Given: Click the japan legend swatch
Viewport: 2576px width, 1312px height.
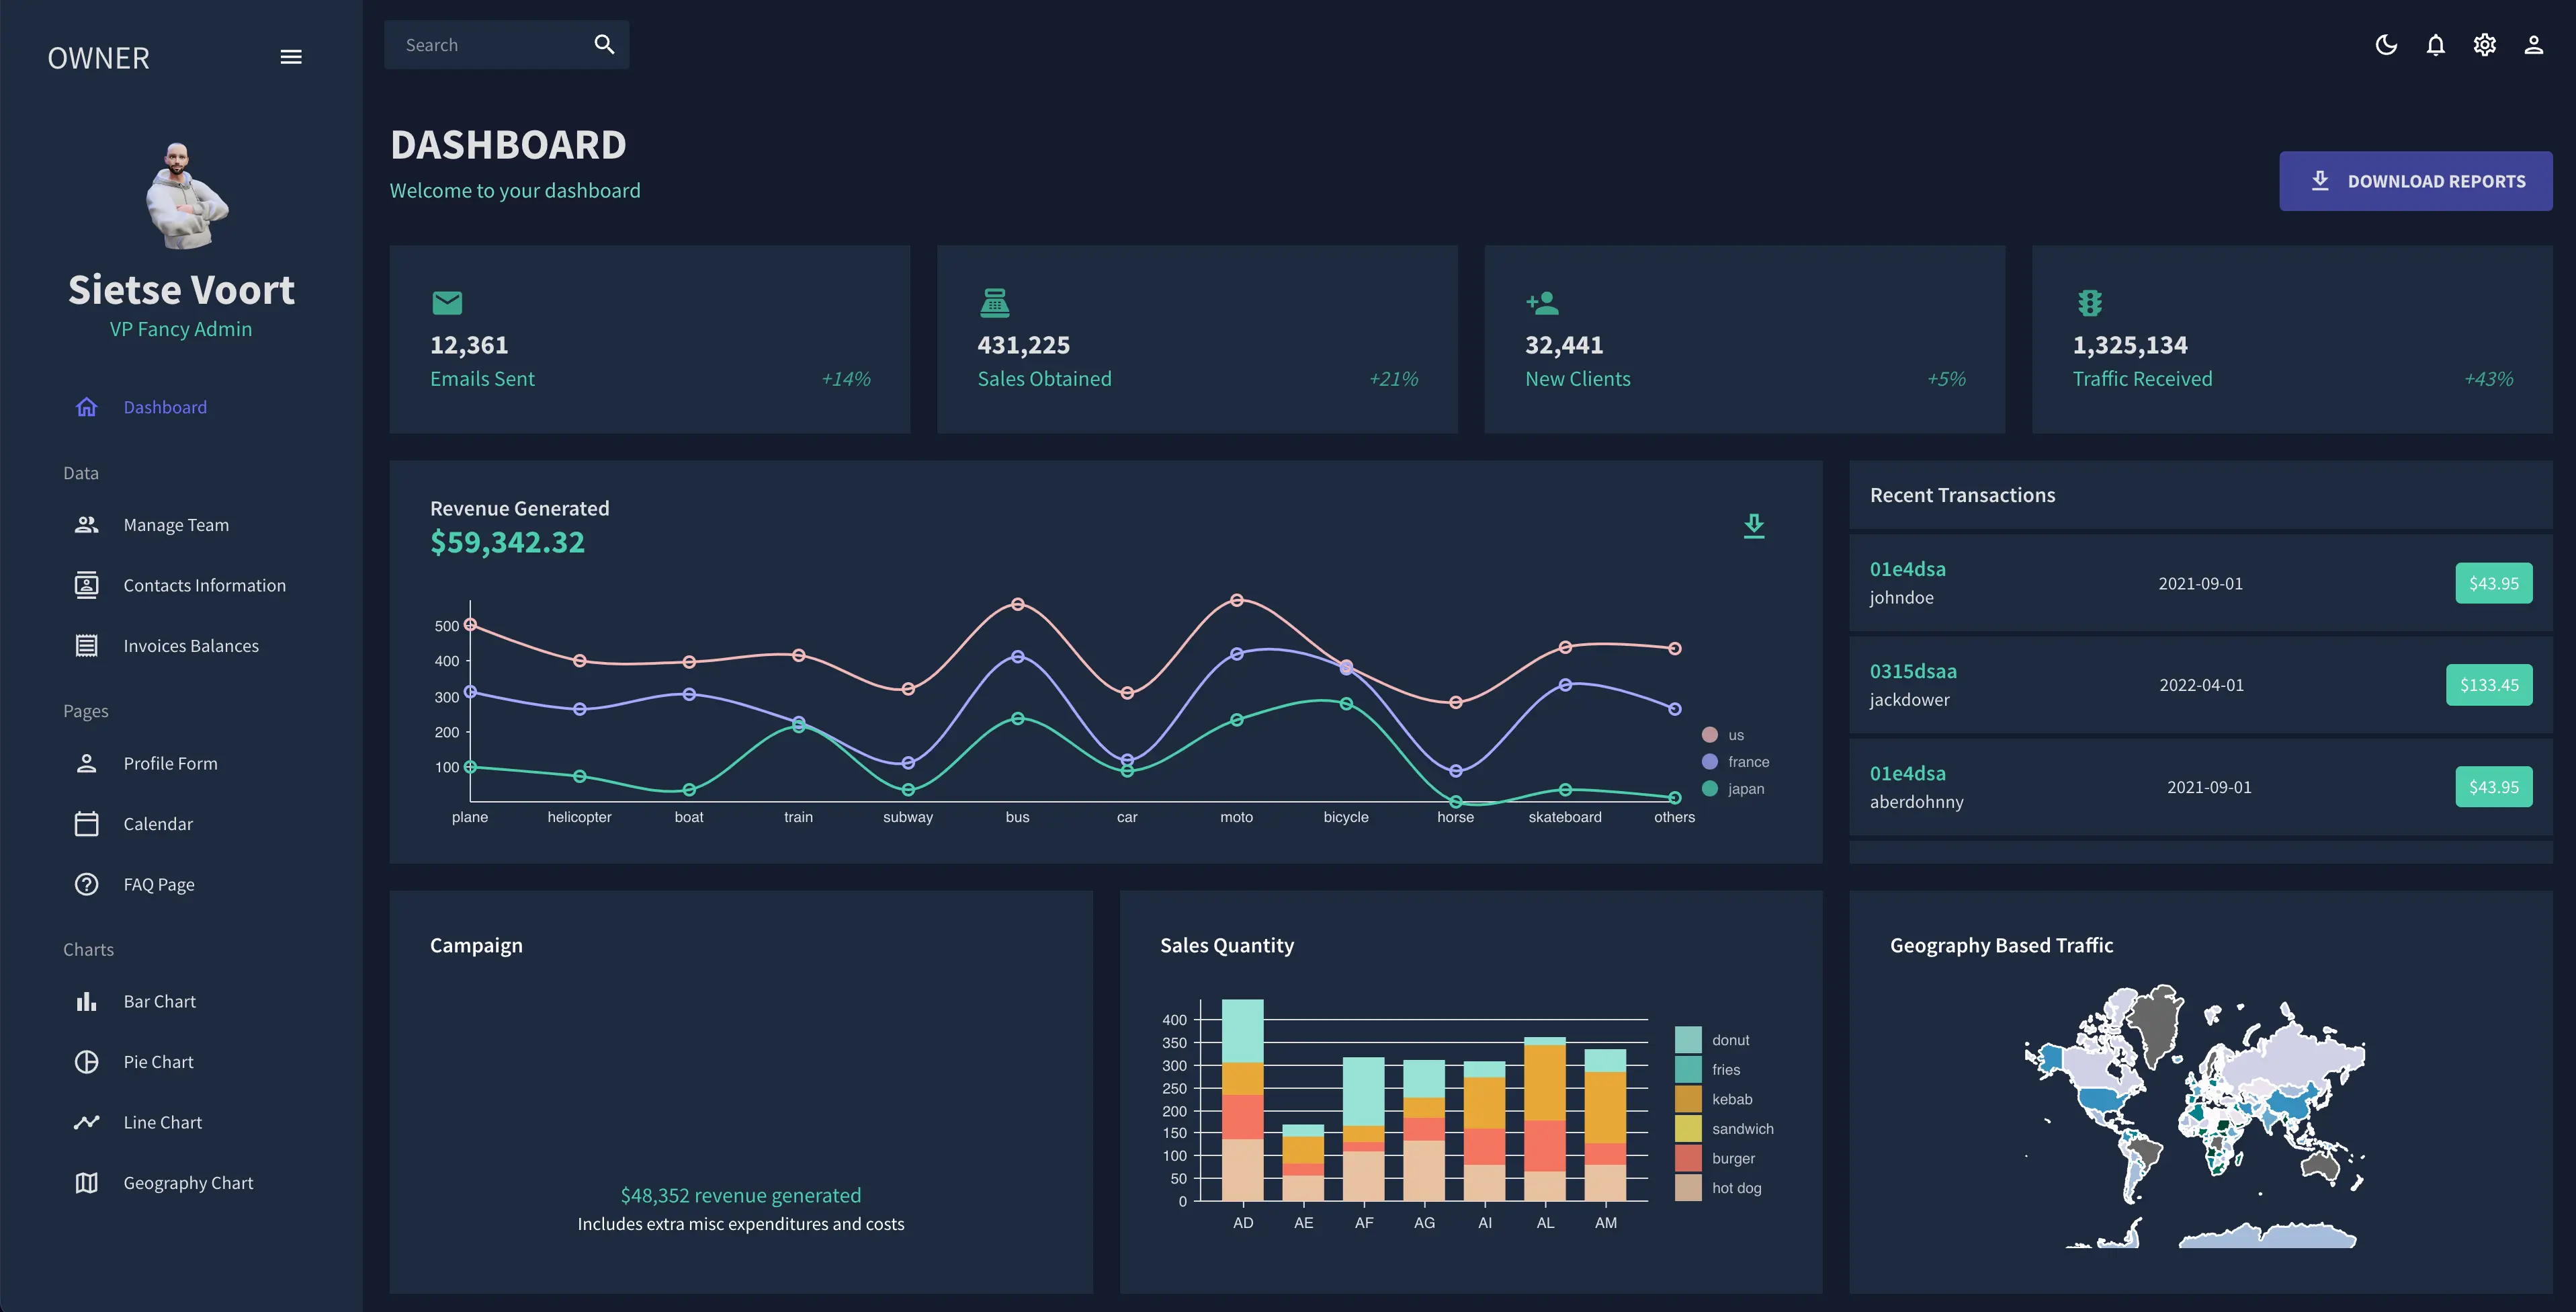Looking at the screenshot, I should coord(1710,789).
